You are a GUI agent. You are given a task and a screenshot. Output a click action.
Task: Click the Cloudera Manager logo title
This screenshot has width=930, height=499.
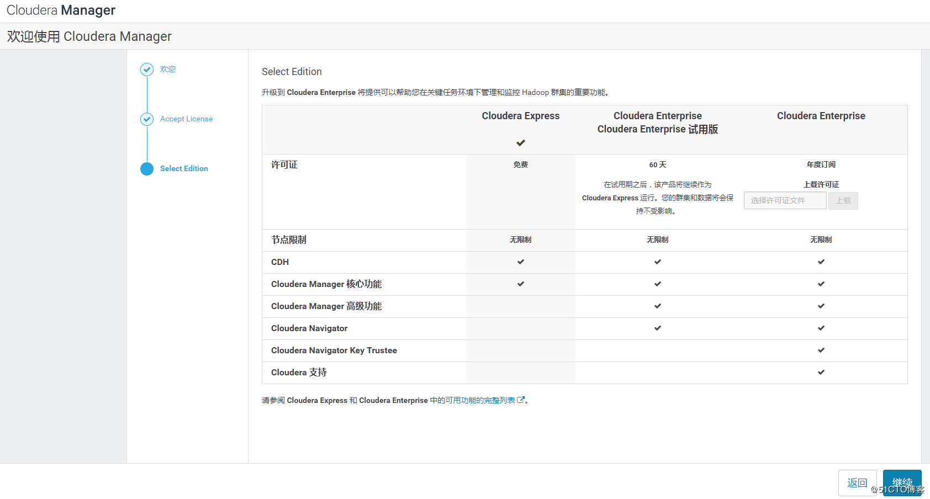61,10
